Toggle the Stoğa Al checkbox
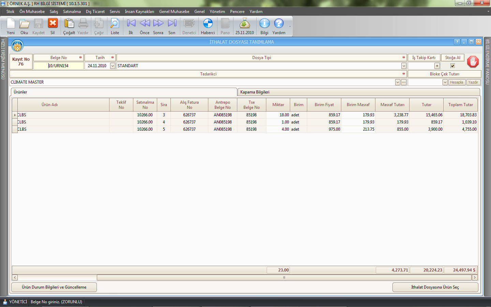The width and height of the screenshot is (491, 307). (x=452, y=66)
